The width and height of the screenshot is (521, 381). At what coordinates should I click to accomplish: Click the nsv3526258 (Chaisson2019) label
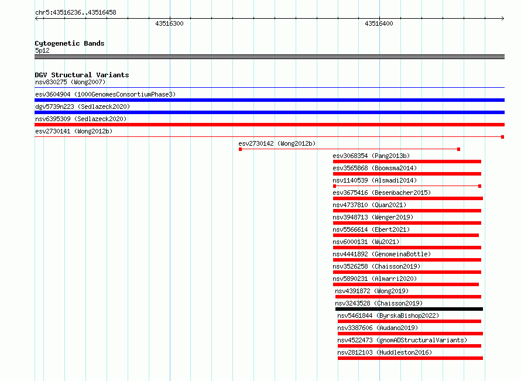click(x=376, y=266)
